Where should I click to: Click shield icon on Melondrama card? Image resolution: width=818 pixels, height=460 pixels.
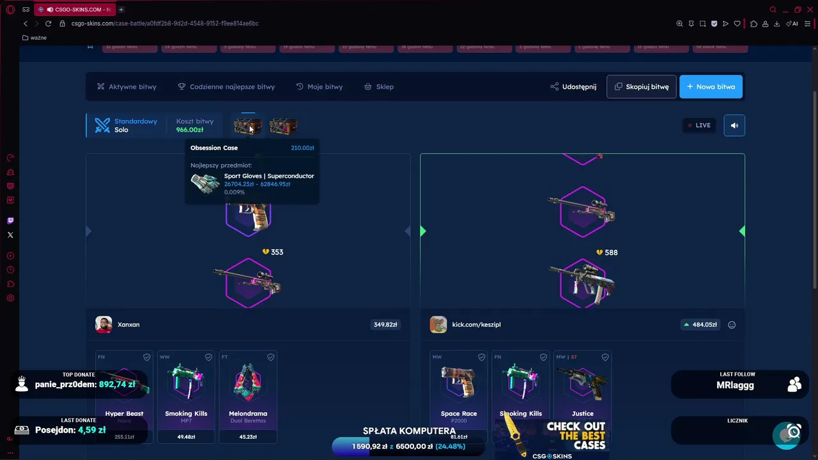pos(270,357)
